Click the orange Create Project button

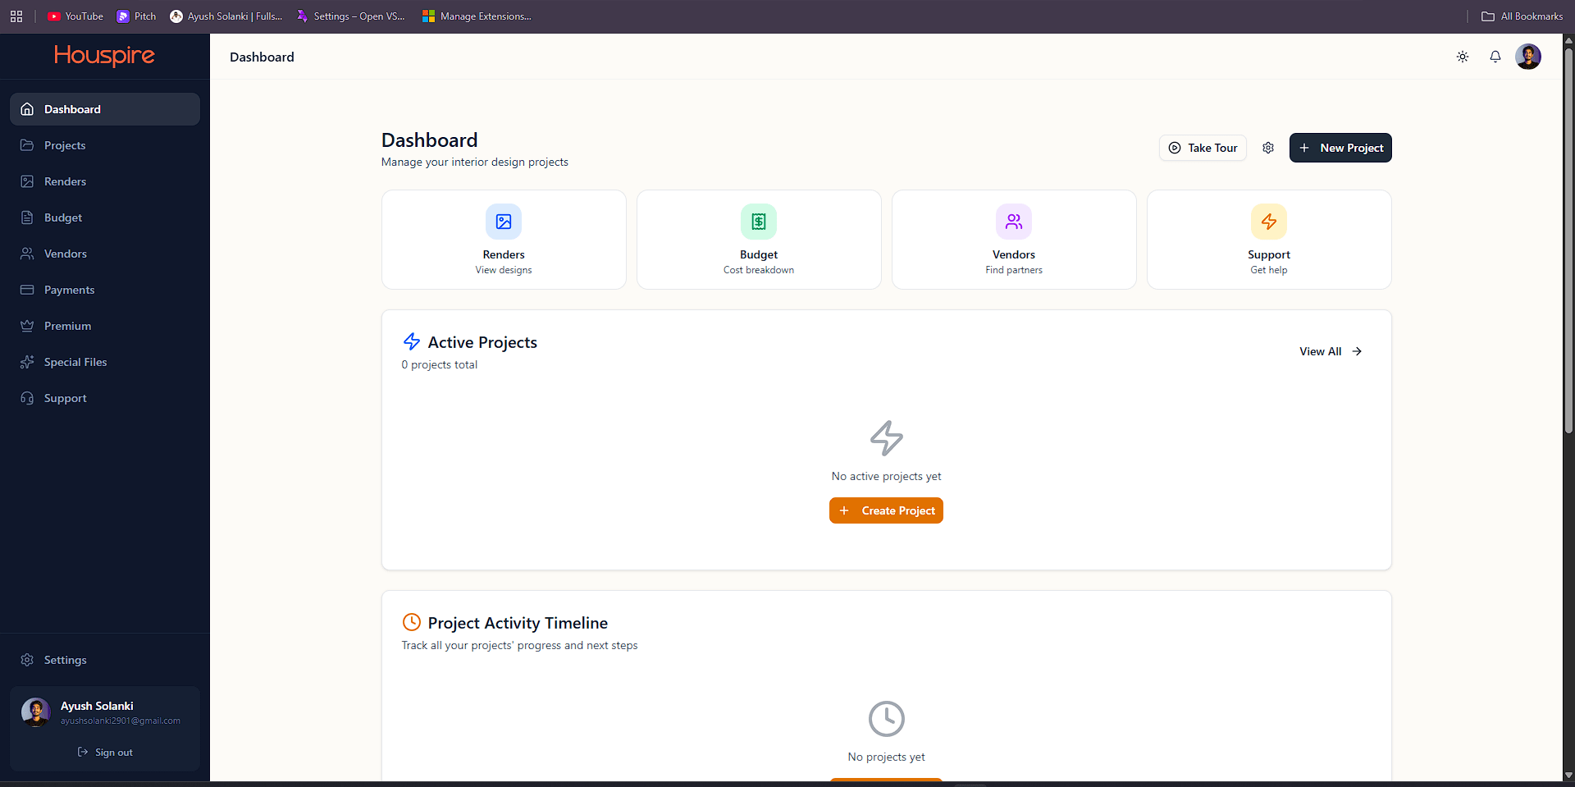[x=886, y=510]
